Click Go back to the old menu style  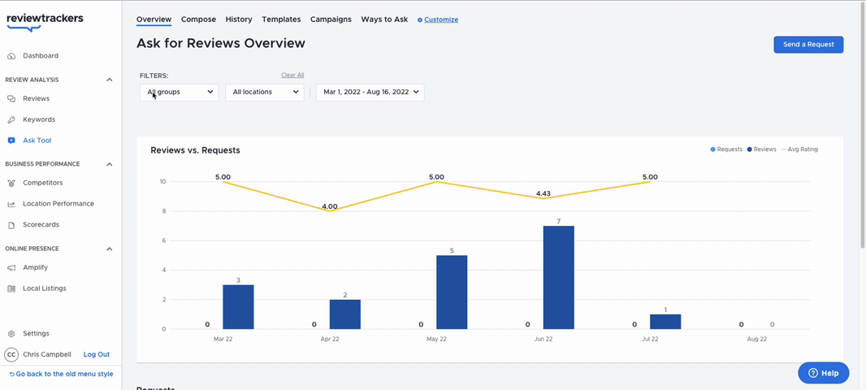point(61,374)
